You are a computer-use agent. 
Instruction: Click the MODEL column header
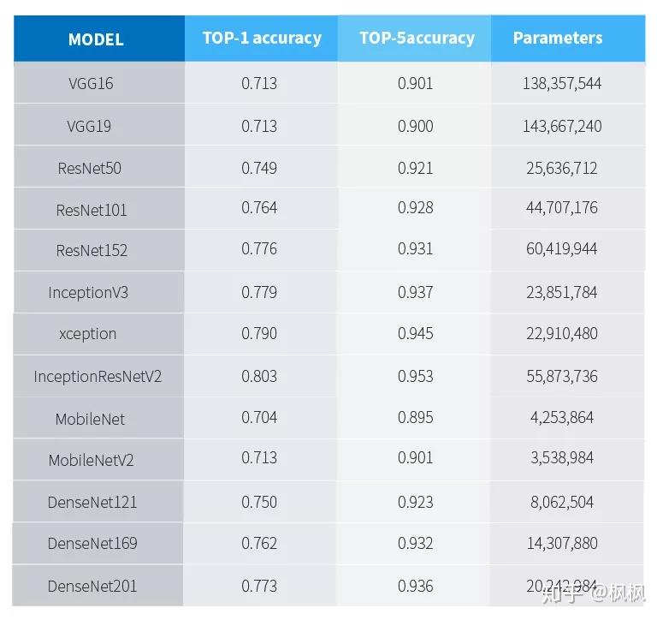(96, 39)
